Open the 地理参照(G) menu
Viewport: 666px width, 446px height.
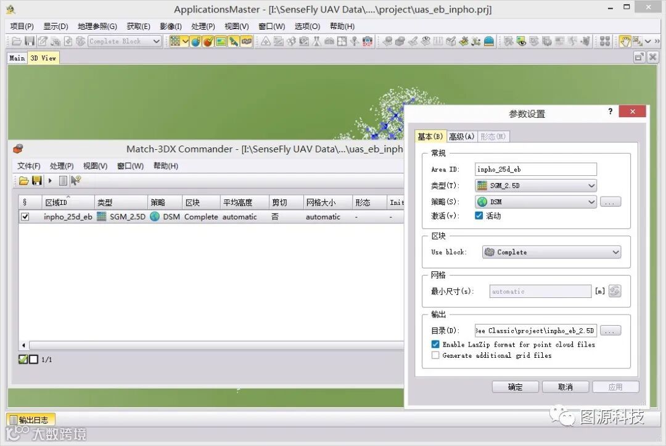tap(97, 27)
